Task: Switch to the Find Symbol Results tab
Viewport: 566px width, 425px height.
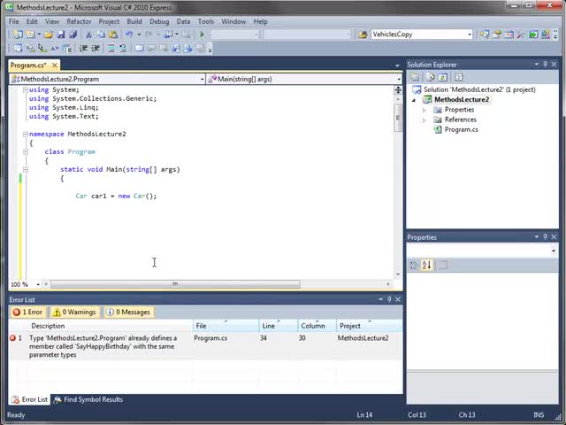Action: click(x=88, y=399)
